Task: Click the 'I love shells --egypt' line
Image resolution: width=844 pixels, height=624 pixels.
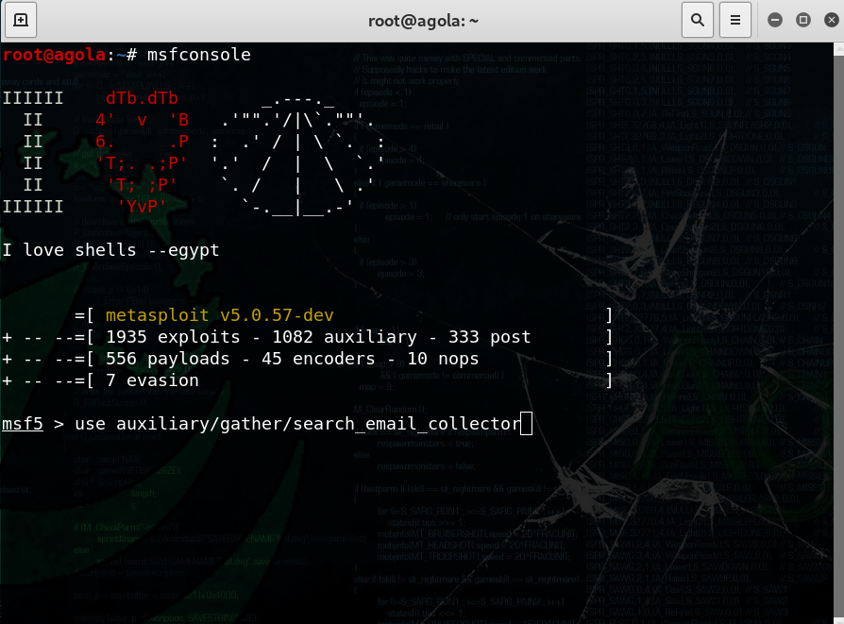Action: coord(110,250)
